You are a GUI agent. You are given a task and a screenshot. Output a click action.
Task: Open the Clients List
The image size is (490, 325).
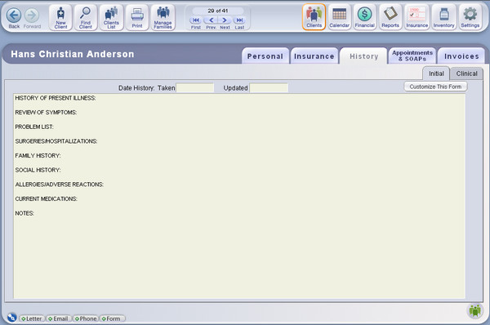[x=111, y=17]
